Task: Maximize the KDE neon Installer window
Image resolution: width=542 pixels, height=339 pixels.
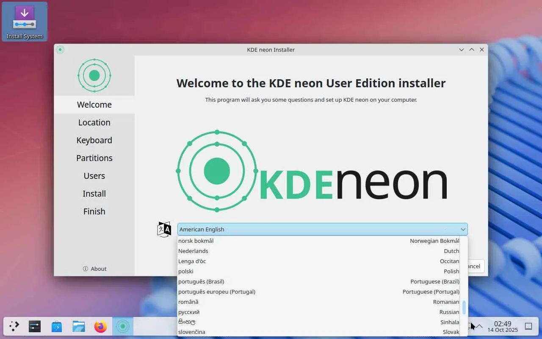Action: click(472, 50)
